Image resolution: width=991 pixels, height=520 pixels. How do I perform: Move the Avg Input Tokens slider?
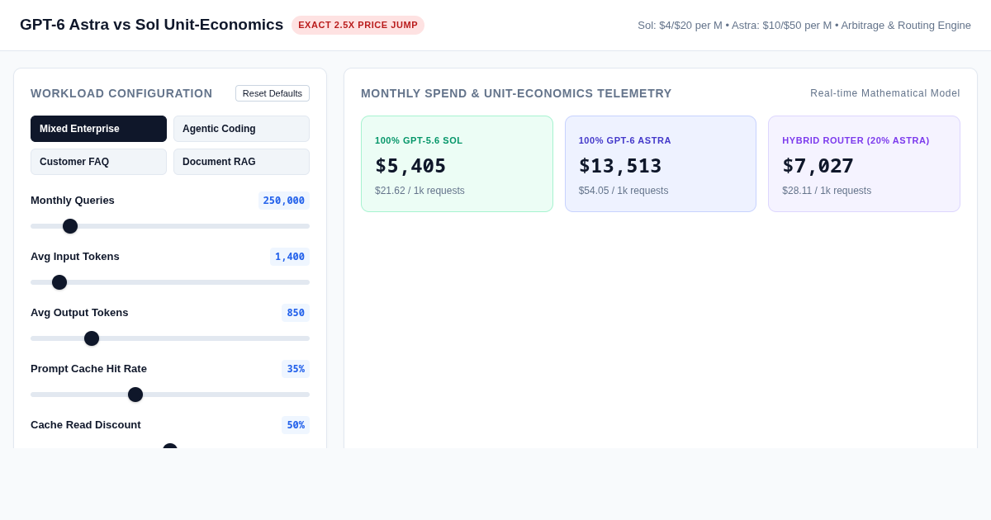[x=170, y=282]
